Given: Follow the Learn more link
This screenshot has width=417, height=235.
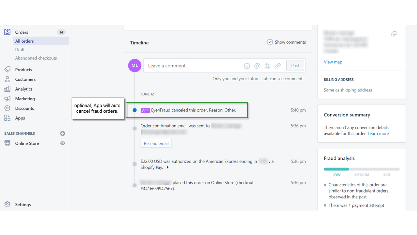Looking at the screenshot, I should click(378, 133).
